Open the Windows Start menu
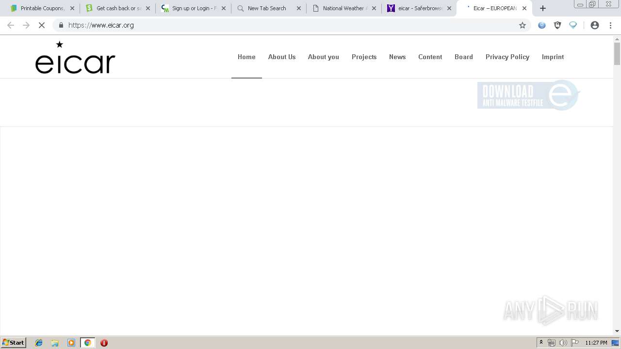This screenshot has height=349, width=621. tap(14, 343)
